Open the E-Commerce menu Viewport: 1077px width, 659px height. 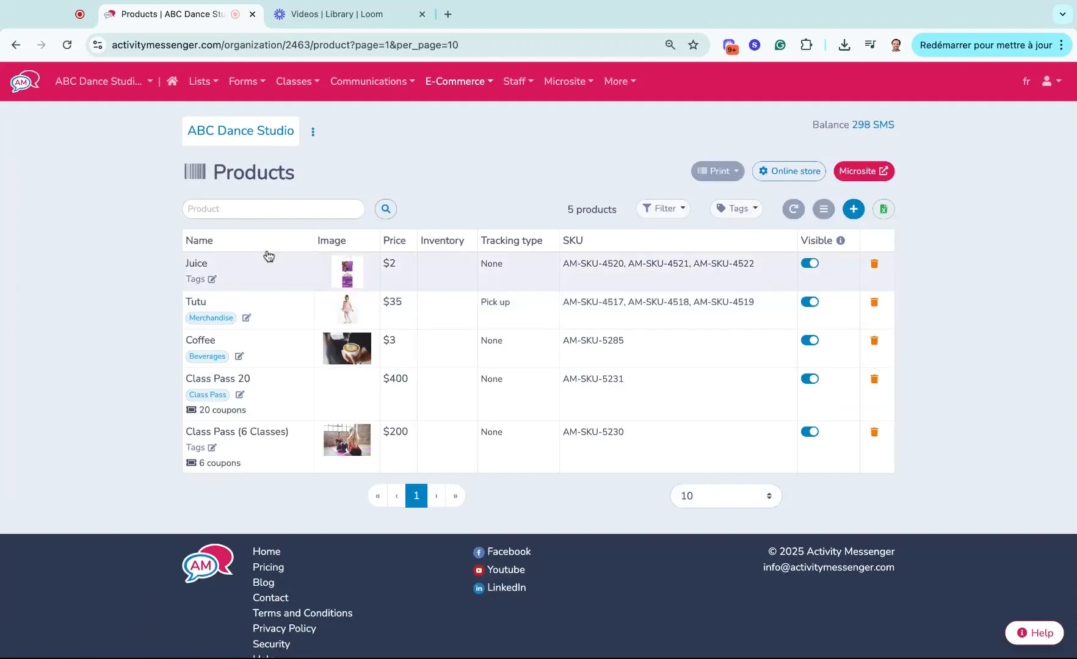(x=459, y=81)
